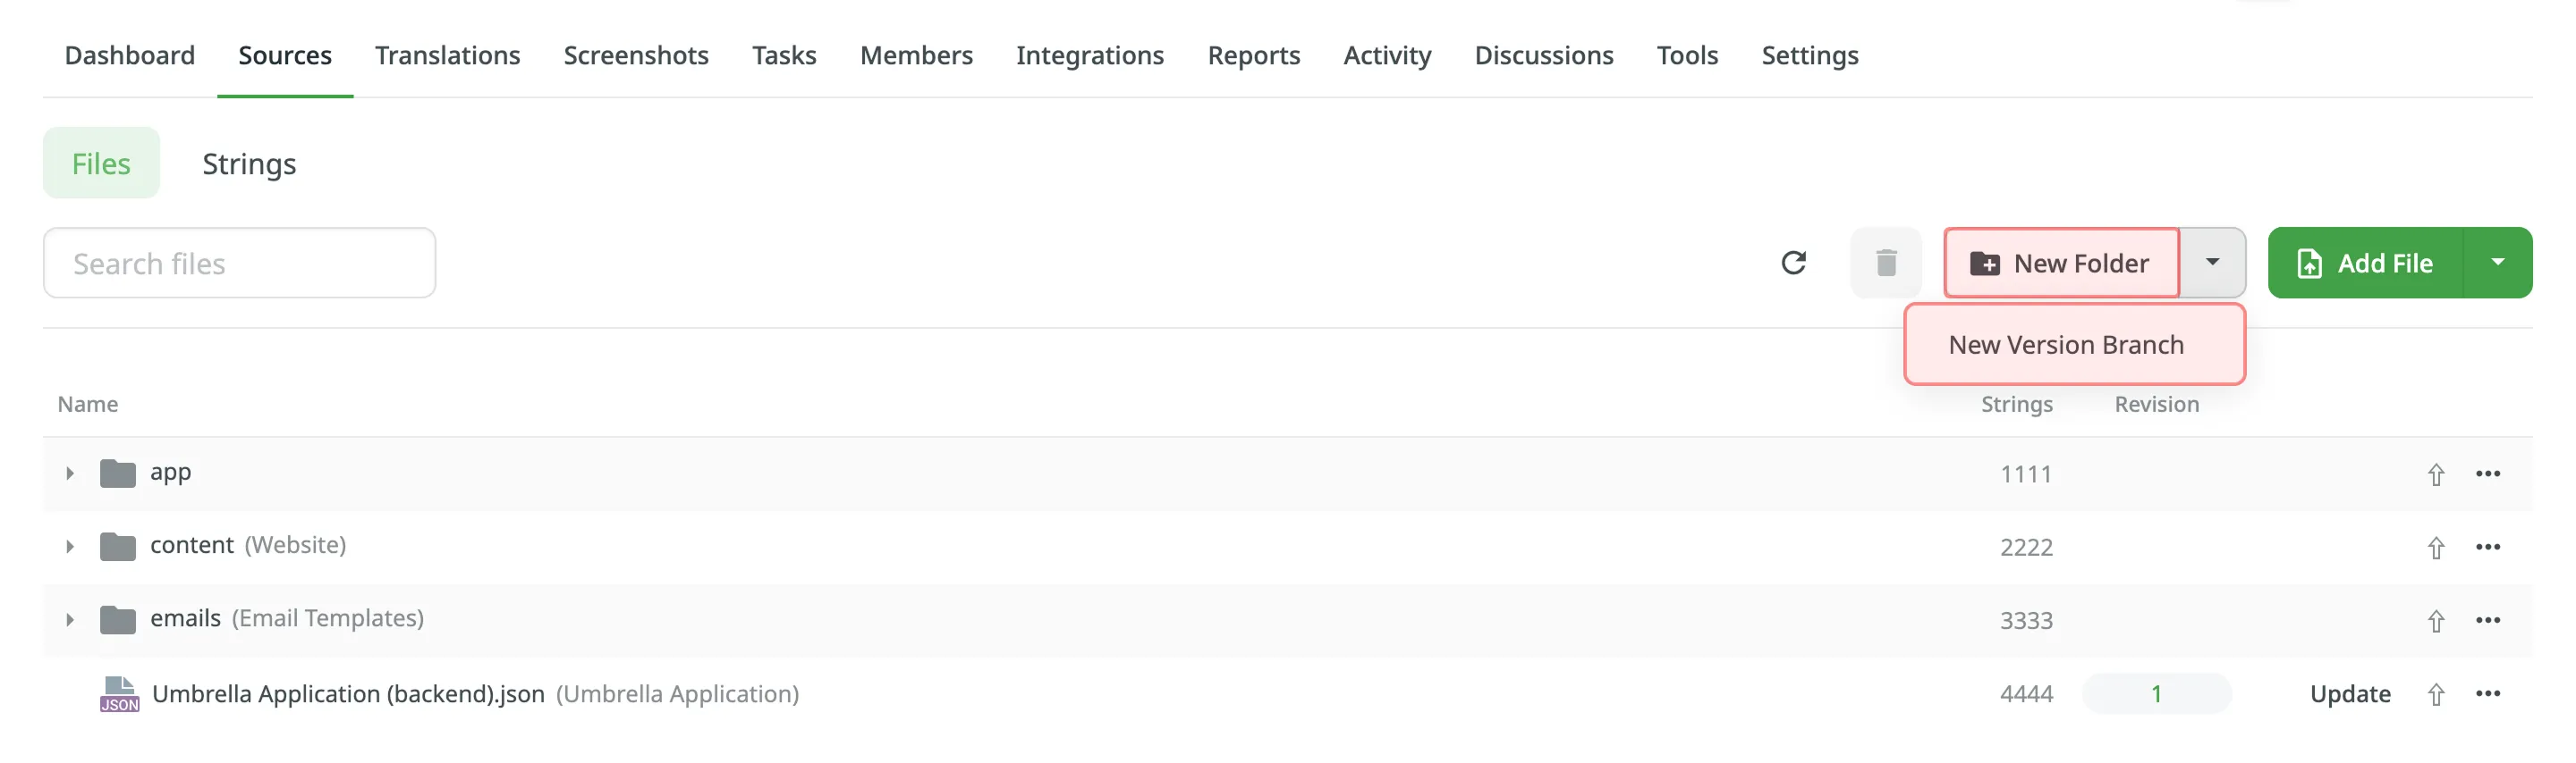Open three-dot menu for emails folder

click(2487, 620)
